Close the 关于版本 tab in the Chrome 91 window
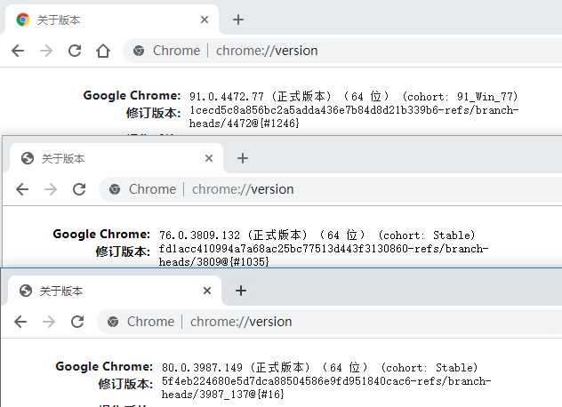The width and height of the screenshot is (562, 407). [x=205, y=20]
